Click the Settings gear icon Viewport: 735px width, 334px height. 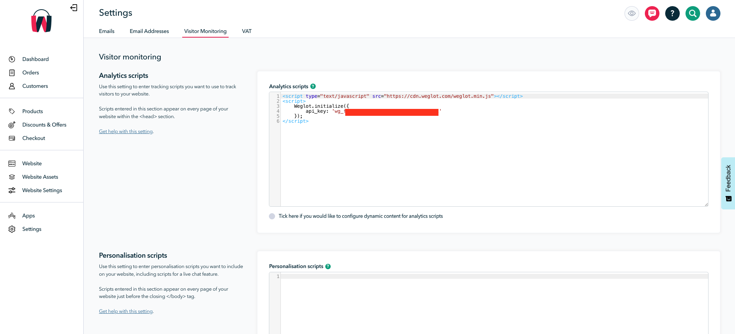coord(12,229)
